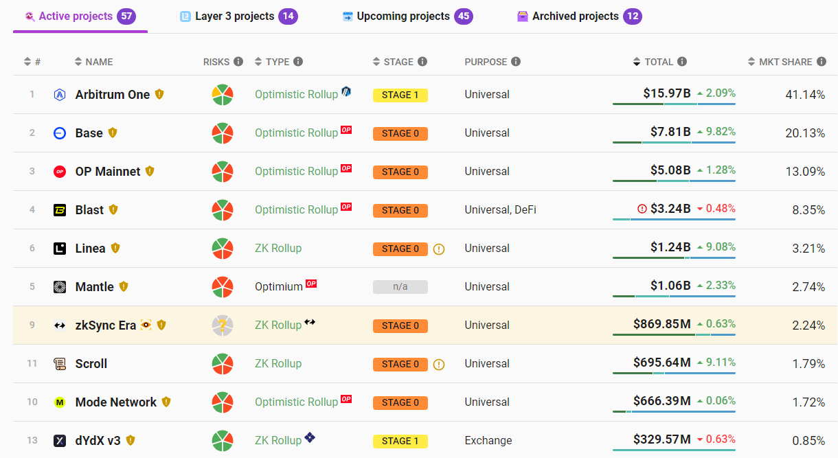Click the Blast verification shield badge
Viewport: 838px width, 458px height.
pyautogui.click(x=113, y=210)
